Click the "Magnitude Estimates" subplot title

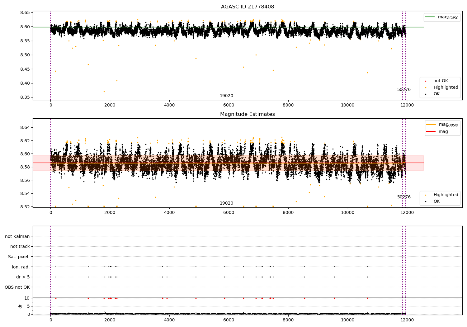tap(248, 114)
